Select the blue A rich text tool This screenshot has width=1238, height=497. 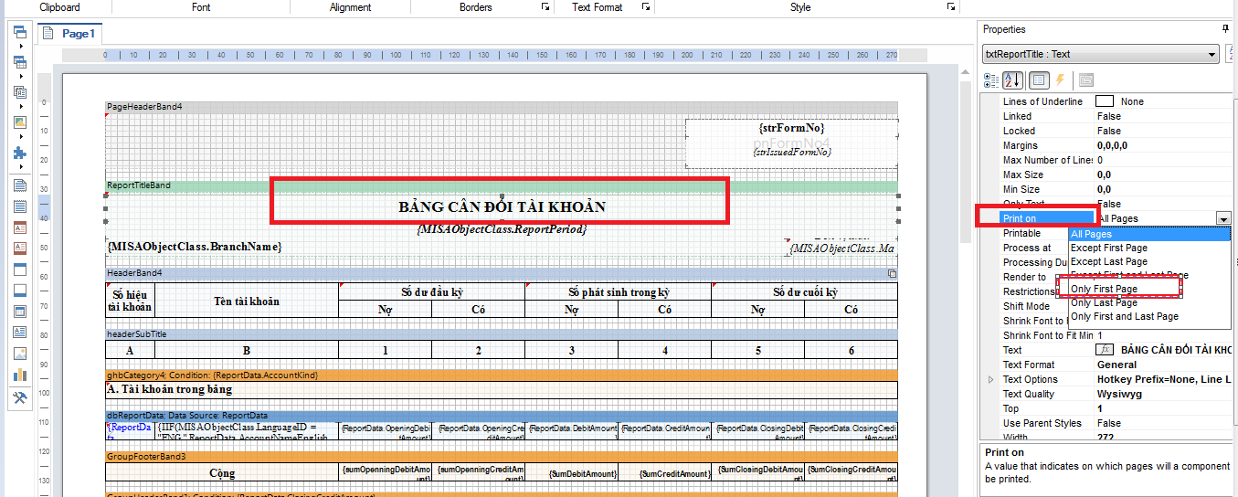[x=19, y=333]
